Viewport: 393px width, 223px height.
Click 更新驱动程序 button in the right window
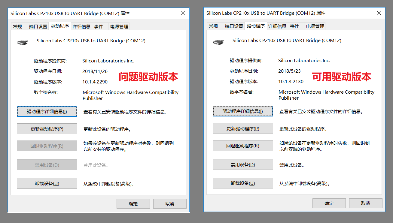[243, 128]
